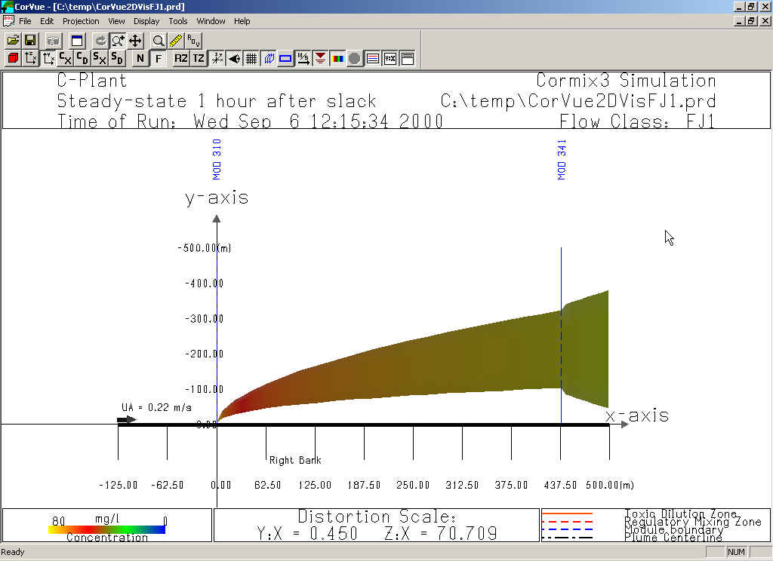Click the document icon left of File
773x561 pixels.
click(x=8, y=21)
